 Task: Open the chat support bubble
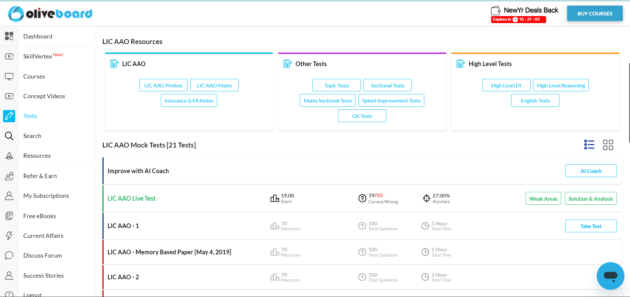[610, 276]
